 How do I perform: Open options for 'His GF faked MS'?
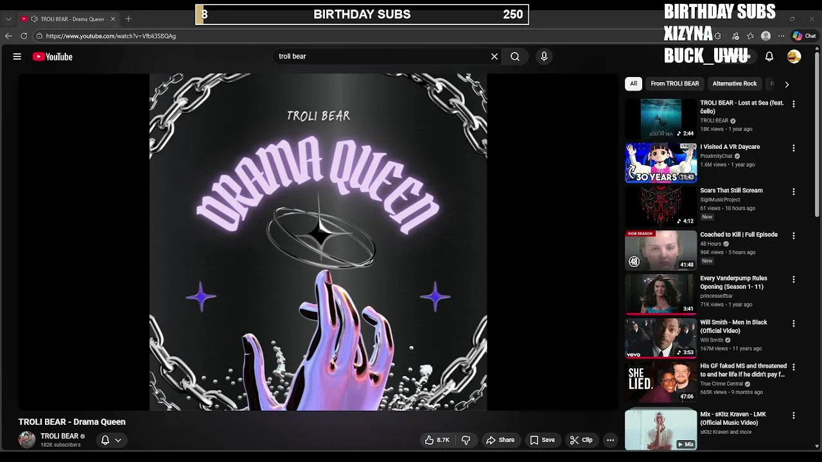tap(794, 368)
